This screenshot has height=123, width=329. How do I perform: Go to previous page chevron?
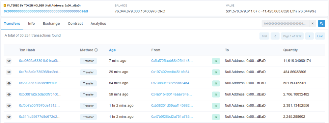(275, 36)
